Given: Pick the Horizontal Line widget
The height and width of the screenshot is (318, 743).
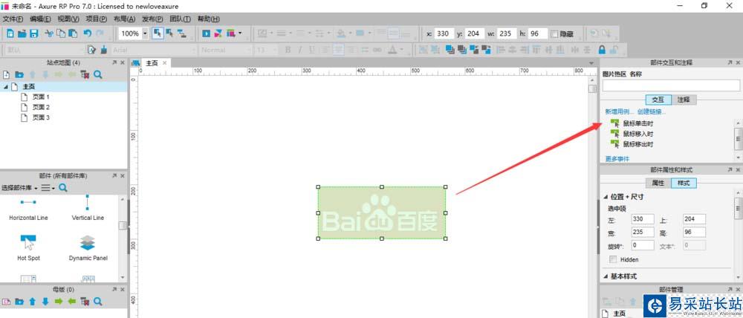Looking at the screenshot, I should 28,209.
